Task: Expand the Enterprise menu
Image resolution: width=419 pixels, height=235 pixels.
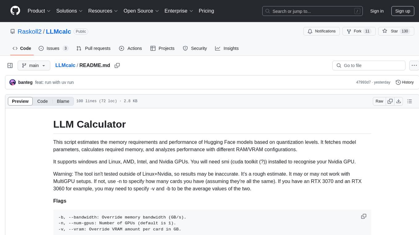Action: [x=179, y=11]
